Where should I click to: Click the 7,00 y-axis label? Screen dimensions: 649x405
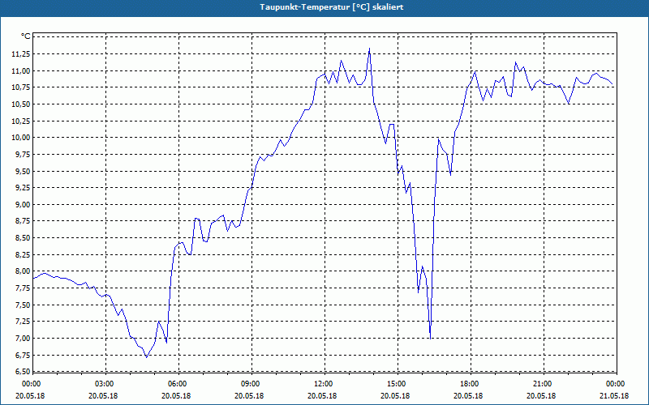[24, 339]
